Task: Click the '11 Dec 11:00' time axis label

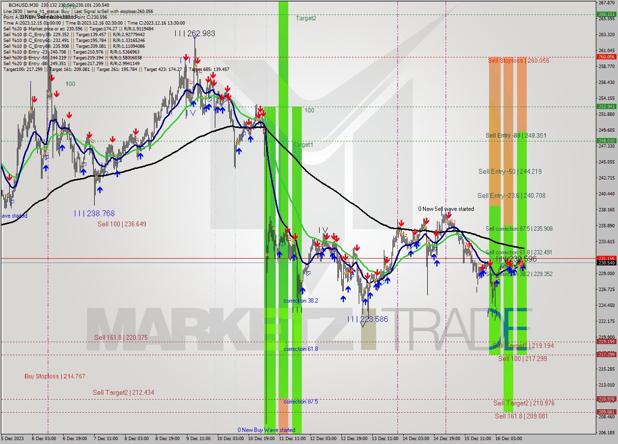Action: tap(293, 439)
